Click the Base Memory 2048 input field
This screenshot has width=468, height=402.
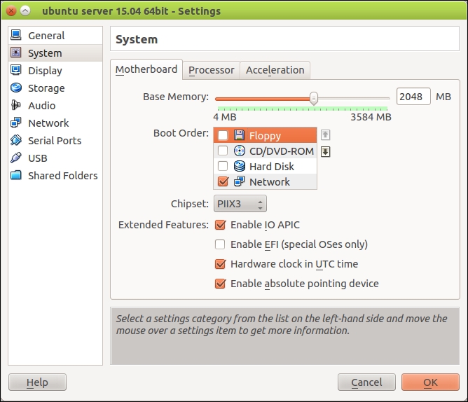coord(413,97)
